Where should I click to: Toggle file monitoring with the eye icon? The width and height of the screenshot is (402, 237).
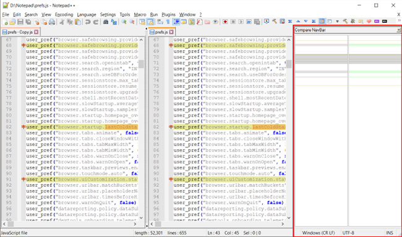pos(215,22)
